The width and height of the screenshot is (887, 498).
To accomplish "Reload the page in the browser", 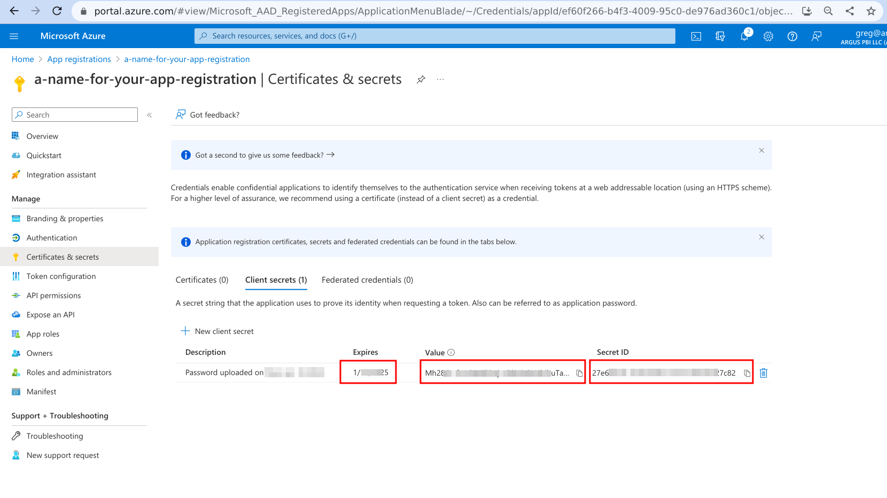I will 57,11.
